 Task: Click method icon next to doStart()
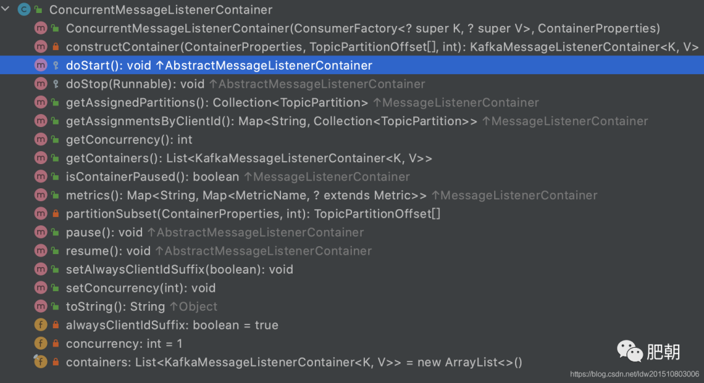coord(40,65)
